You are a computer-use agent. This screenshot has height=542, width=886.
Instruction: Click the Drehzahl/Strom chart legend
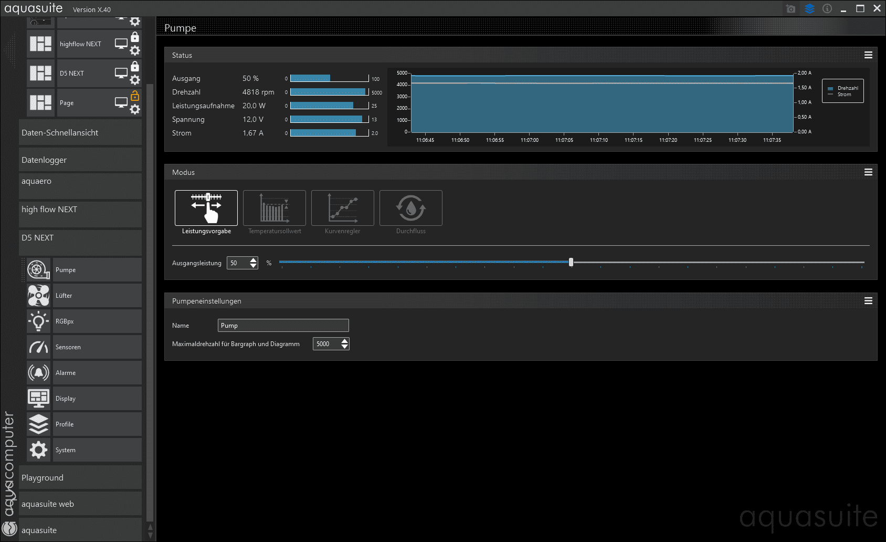pos(843,91)
